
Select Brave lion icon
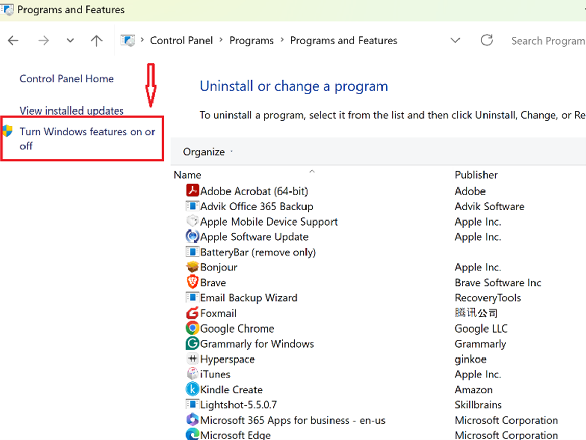click(x=192, y=282)
